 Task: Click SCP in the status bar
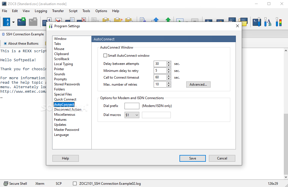[x=59, y=184]
